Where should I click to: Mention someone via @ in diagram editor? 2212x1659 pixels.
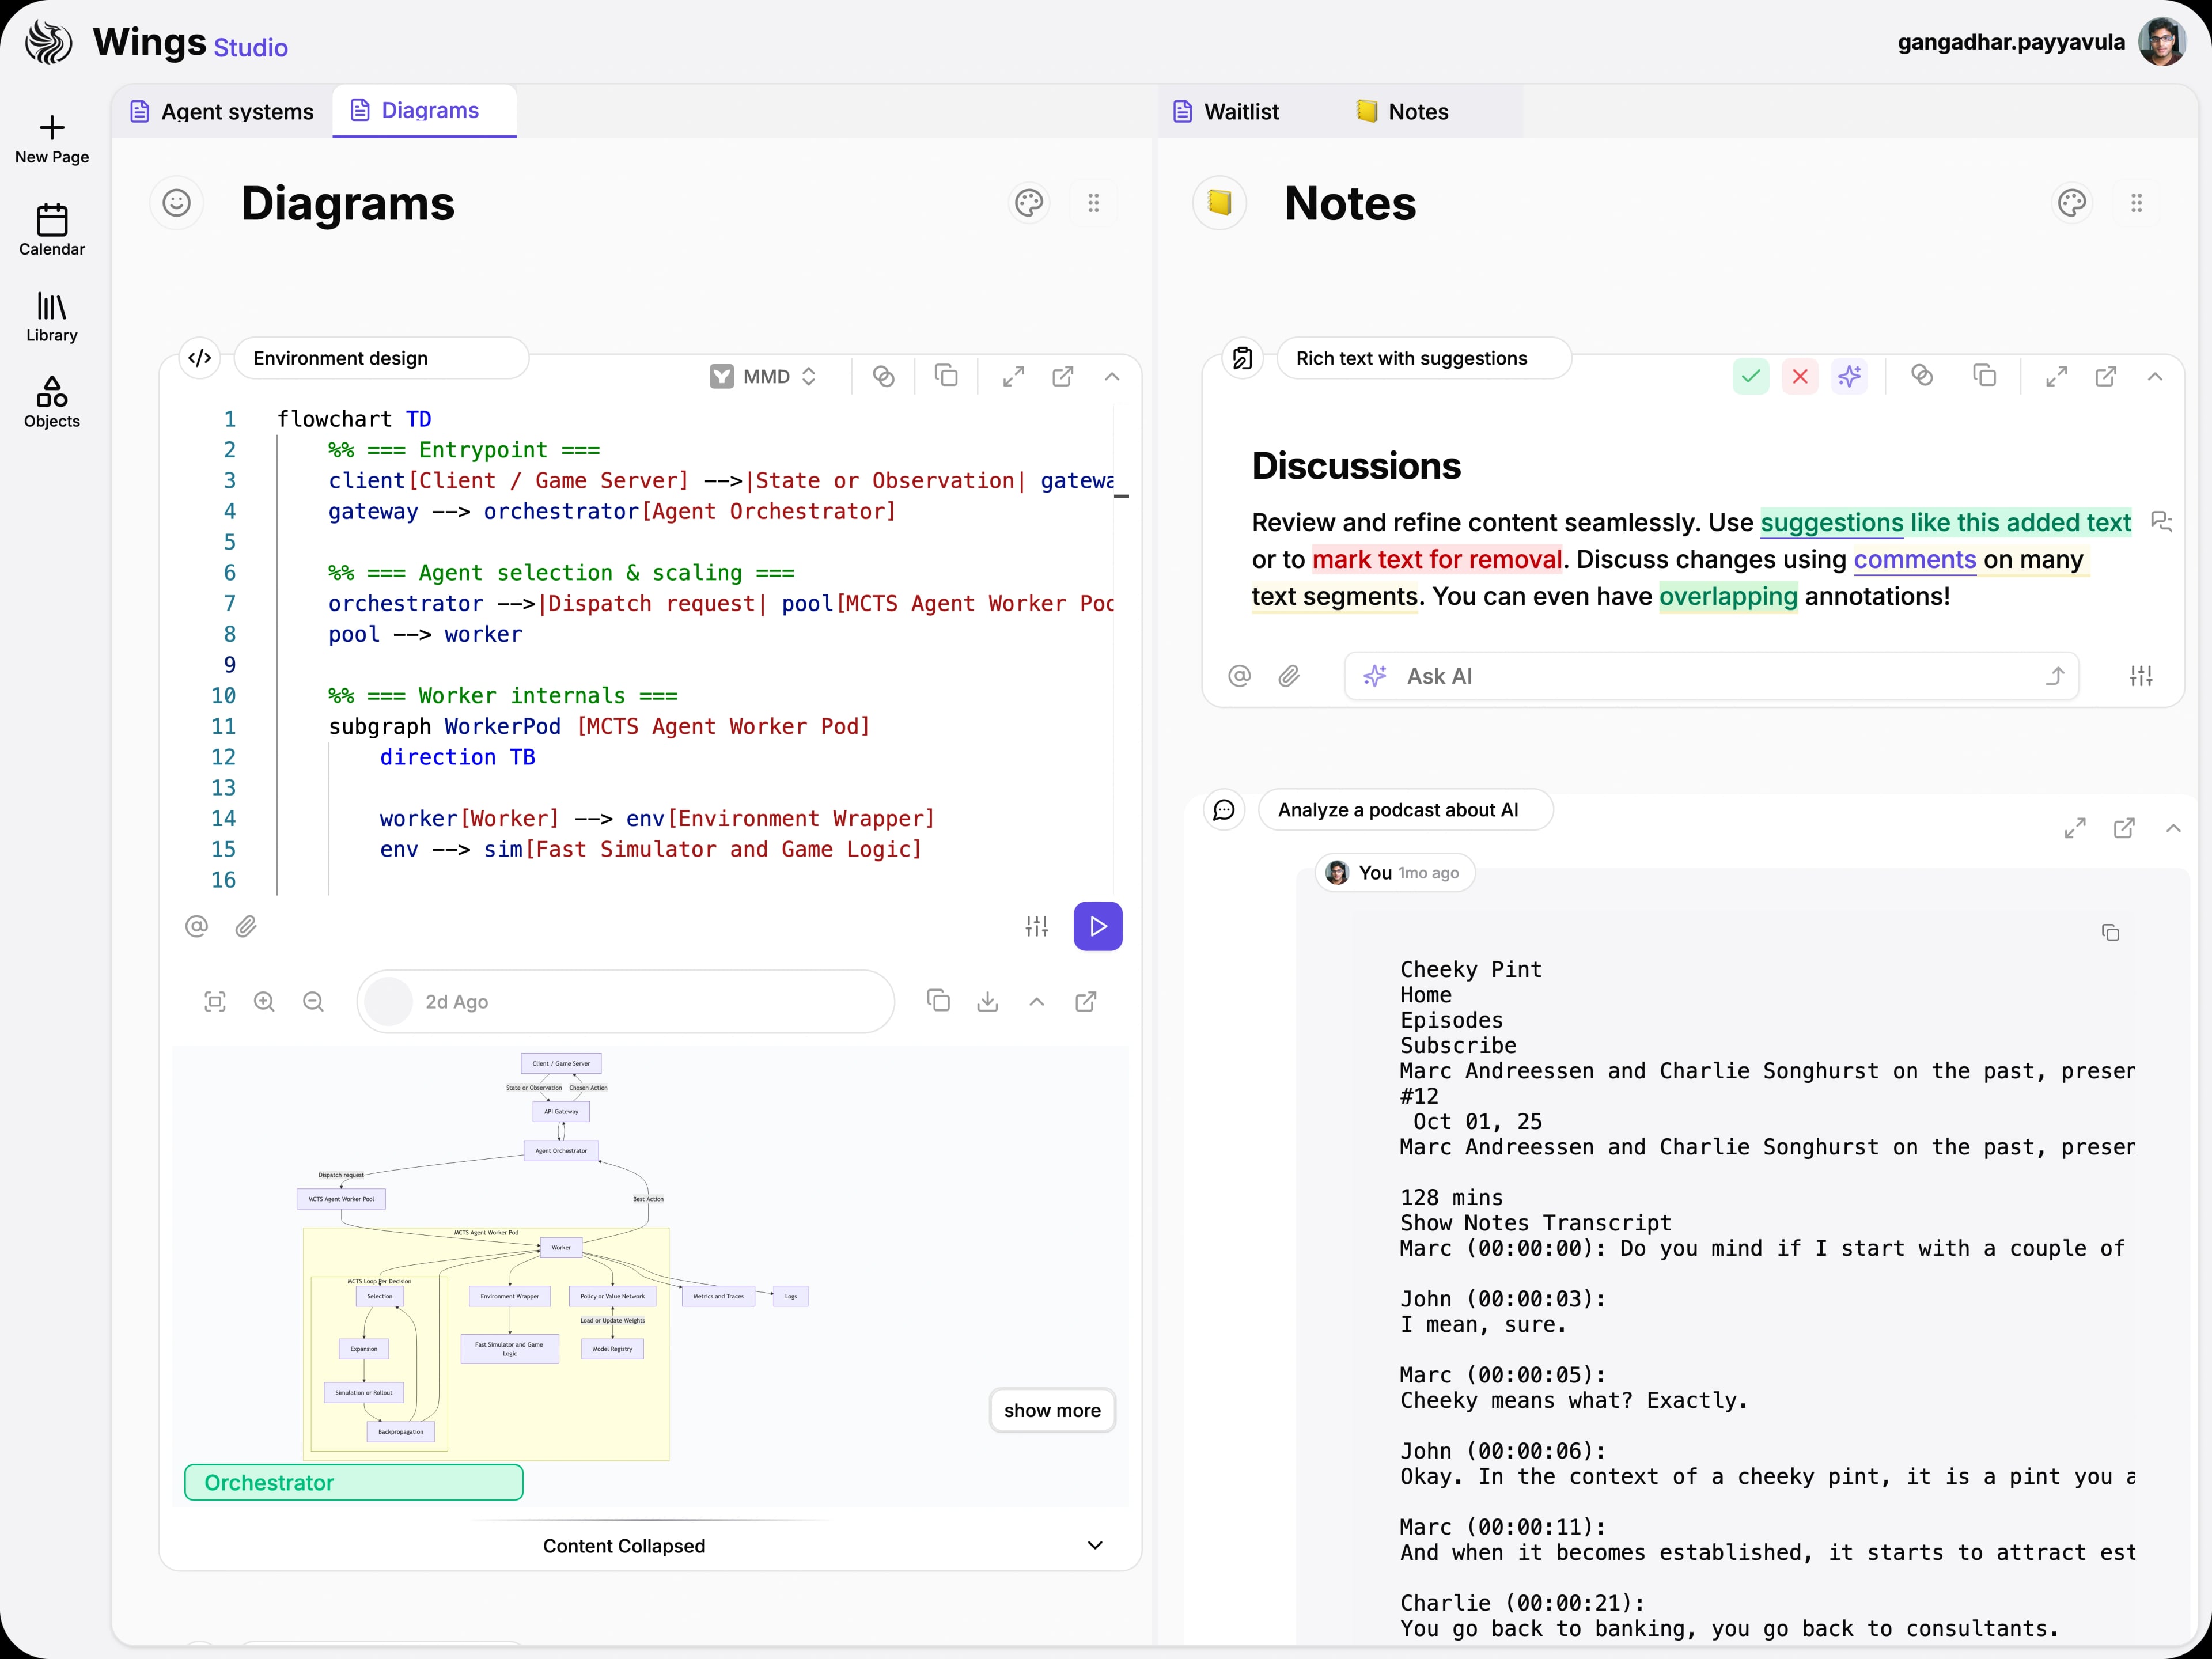[x=197, y=926]
